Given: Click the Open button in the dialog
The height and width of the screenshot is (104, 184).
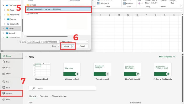Looking at the screenshot, I should point(67,46).
